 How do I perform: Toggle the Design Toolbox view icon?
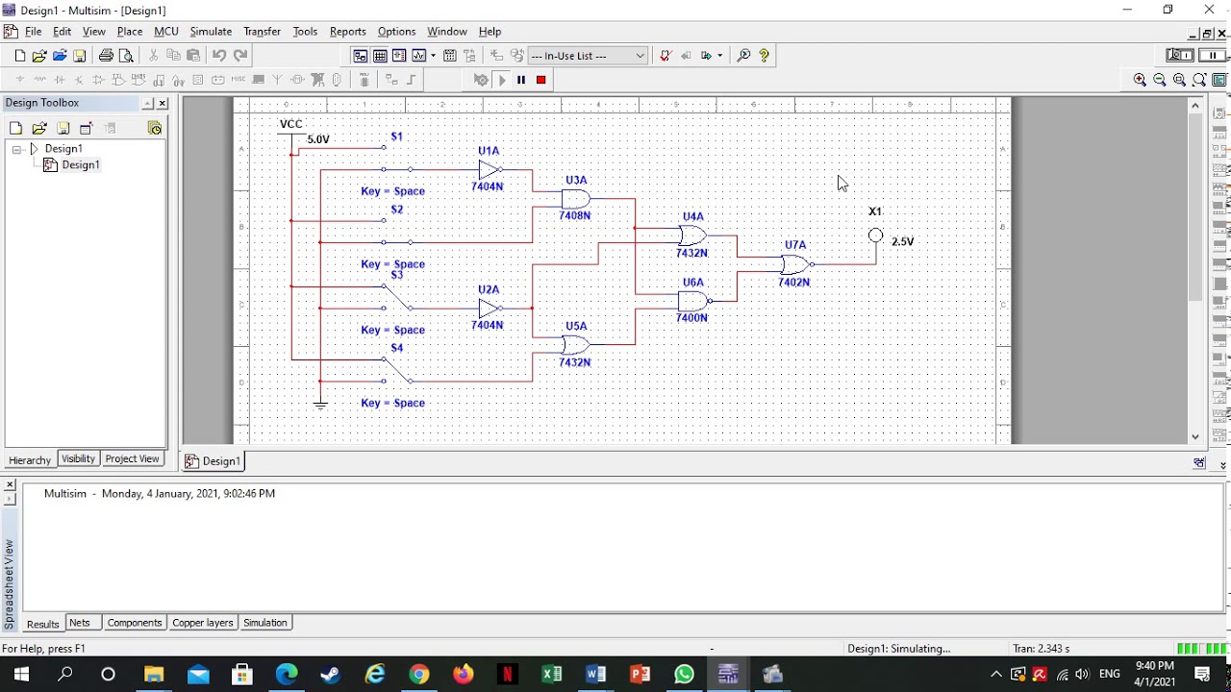pyautogui.click(x=360, y=56)
